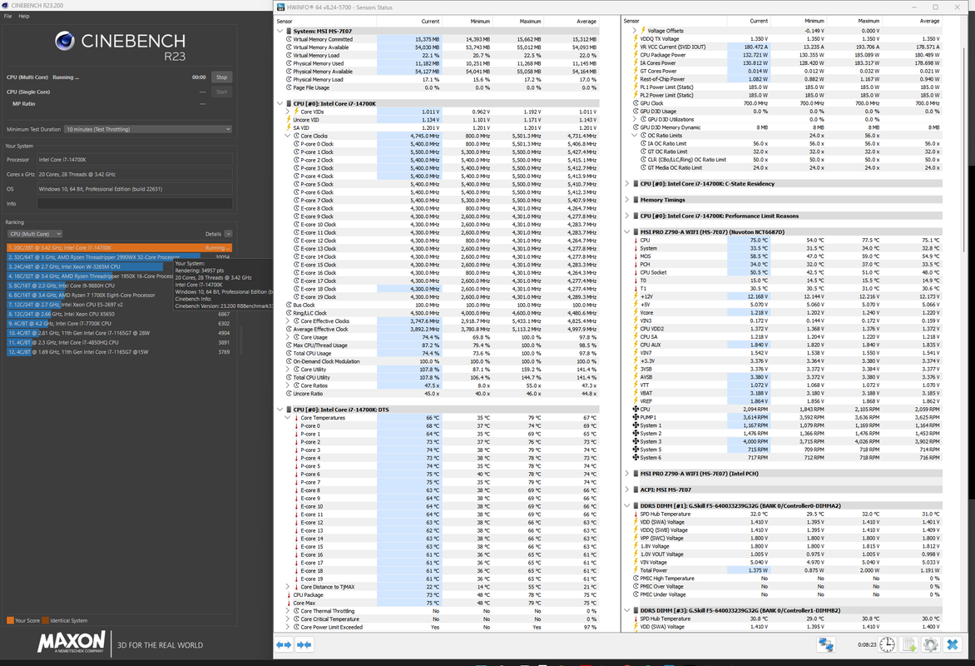
Task: Open remote/network monitoring icon in HWiNFO
Action: [x=826, y=645]
